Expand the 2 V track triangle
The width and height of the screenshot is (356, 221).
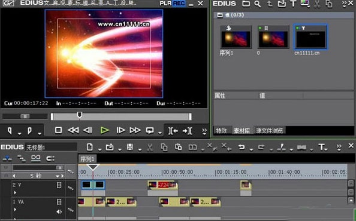click(x=15, y=193)
